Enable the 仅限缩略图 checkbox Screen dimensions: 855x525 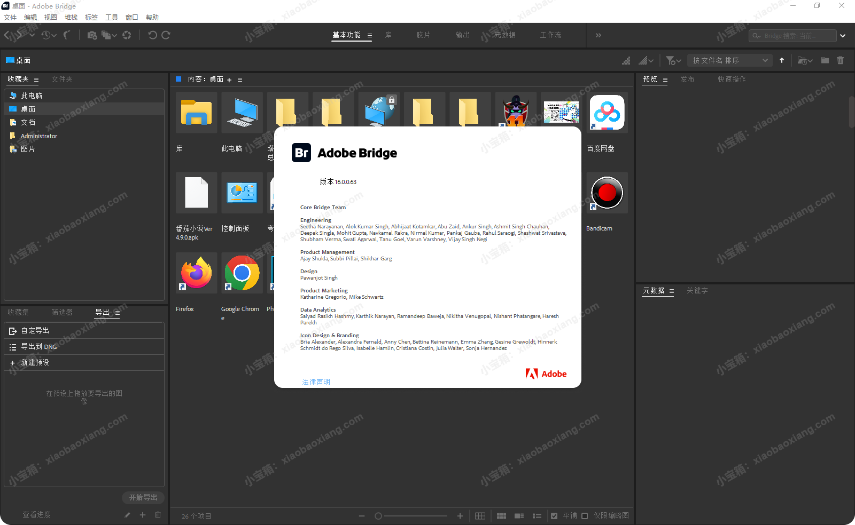pyautogui.click(x=585, y=516)
